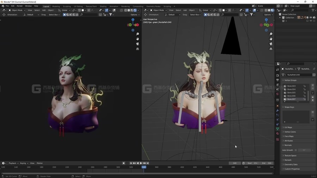Click outliner filter funnel icon
Image resolution: width=317 pixels, height=178 pixels.
click(x=313, y=10)
